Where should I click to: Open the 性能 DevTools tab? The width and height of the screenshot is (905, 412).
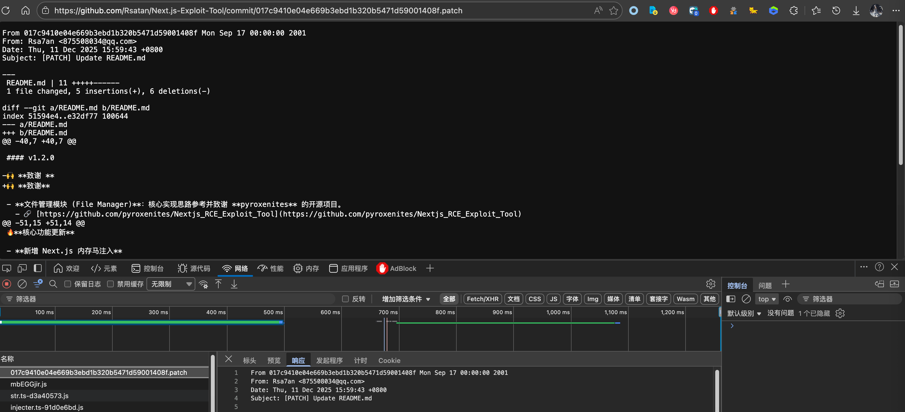point(270,268)
